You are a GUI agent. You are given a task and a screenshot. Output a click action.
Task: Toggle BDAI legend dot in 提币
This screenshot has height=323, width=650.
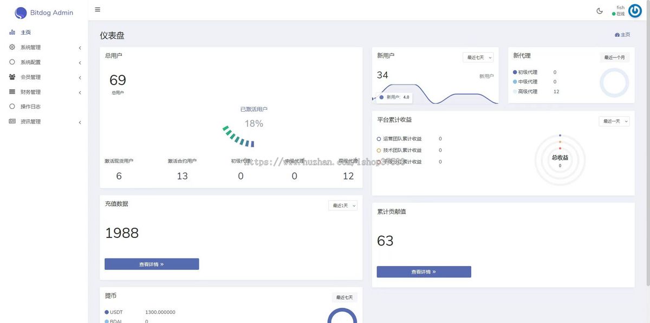107,321
